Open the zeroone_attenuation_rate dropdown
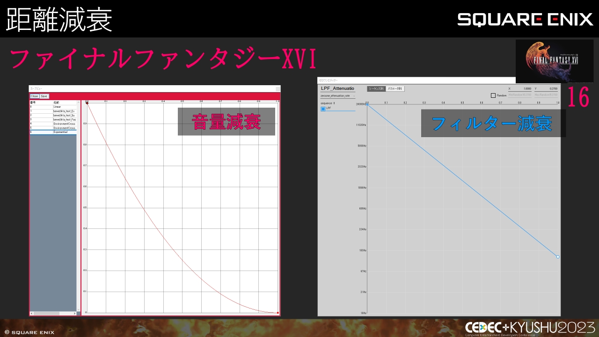599x337 pixels. (337, 95)
